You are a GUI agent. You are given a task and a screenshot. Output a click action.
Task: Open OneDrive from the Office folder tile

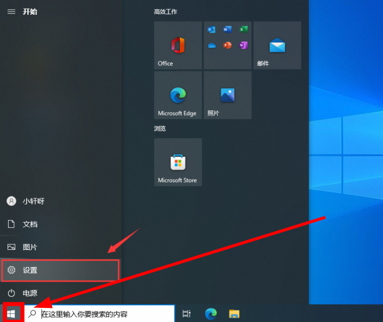212,45
